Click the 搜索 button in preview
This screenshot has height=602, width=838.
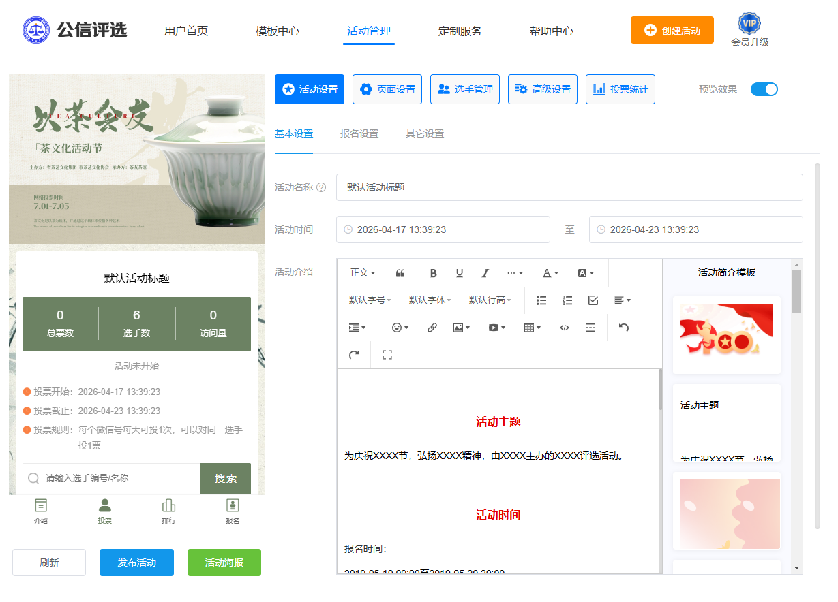pos(225,479)
